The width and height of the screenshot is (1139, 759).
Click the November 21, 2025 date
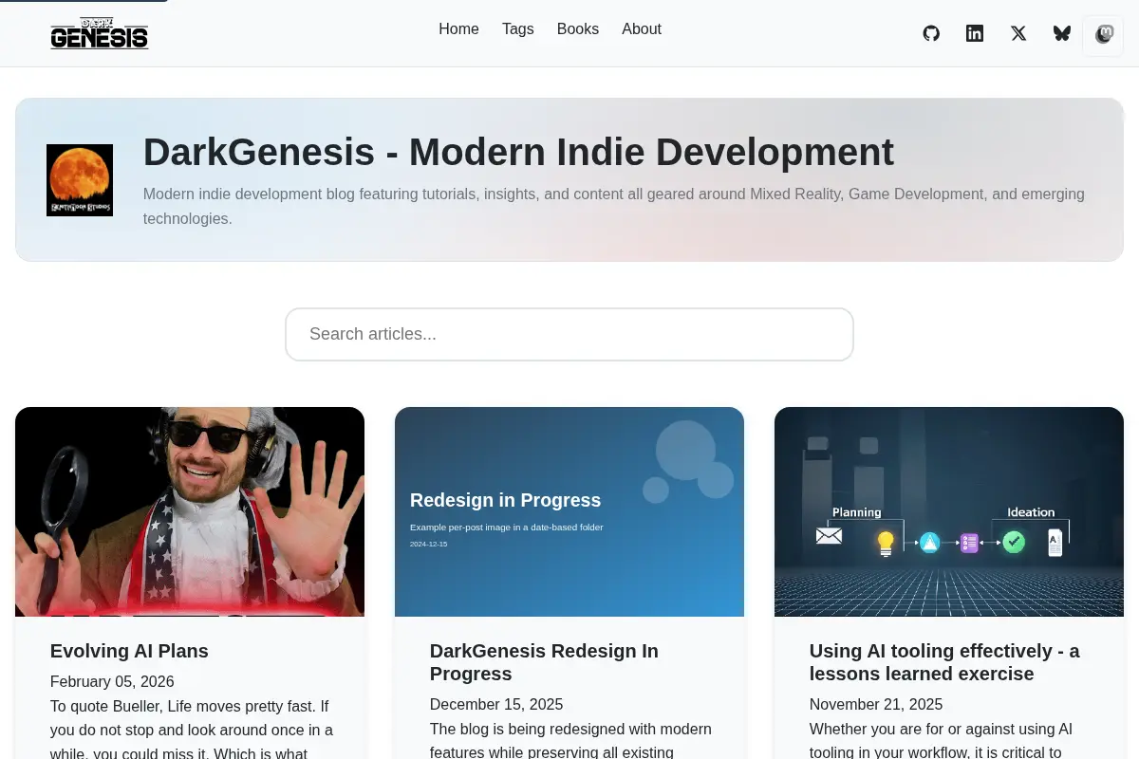point(876,704)
